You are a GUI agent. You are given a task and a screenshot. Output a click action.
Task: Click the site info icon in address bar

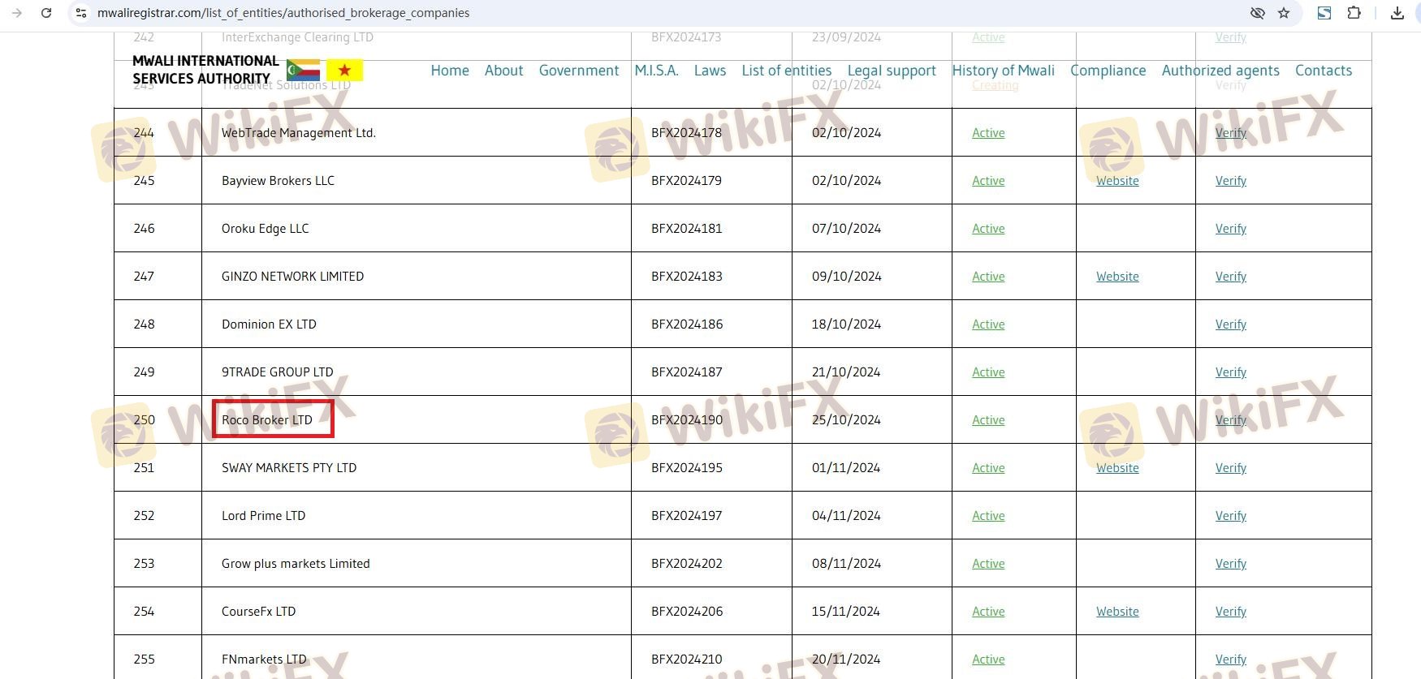coord(80,13)
